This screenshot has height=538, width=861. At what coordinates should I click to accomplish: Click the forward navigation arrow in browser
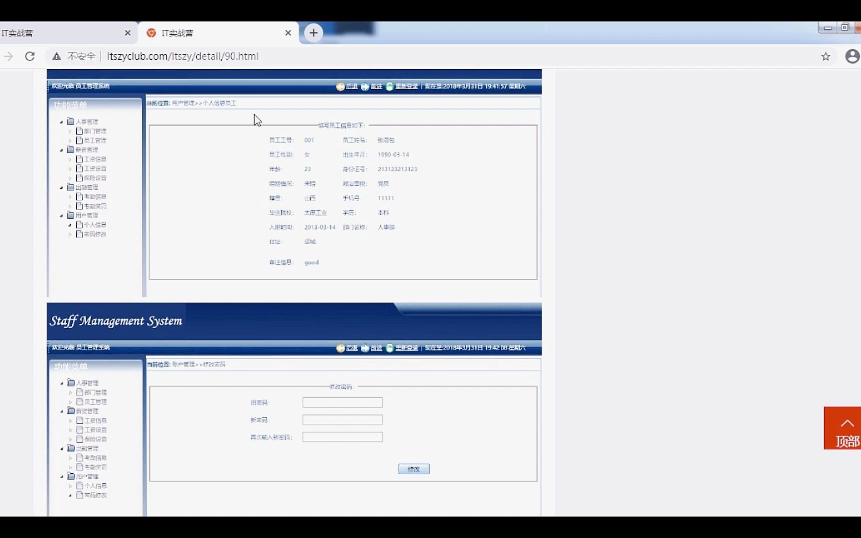[8, 56]
